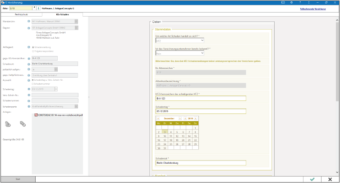
Task: Click info icon beside Schadennummer
Action: (x=28, y=101)
